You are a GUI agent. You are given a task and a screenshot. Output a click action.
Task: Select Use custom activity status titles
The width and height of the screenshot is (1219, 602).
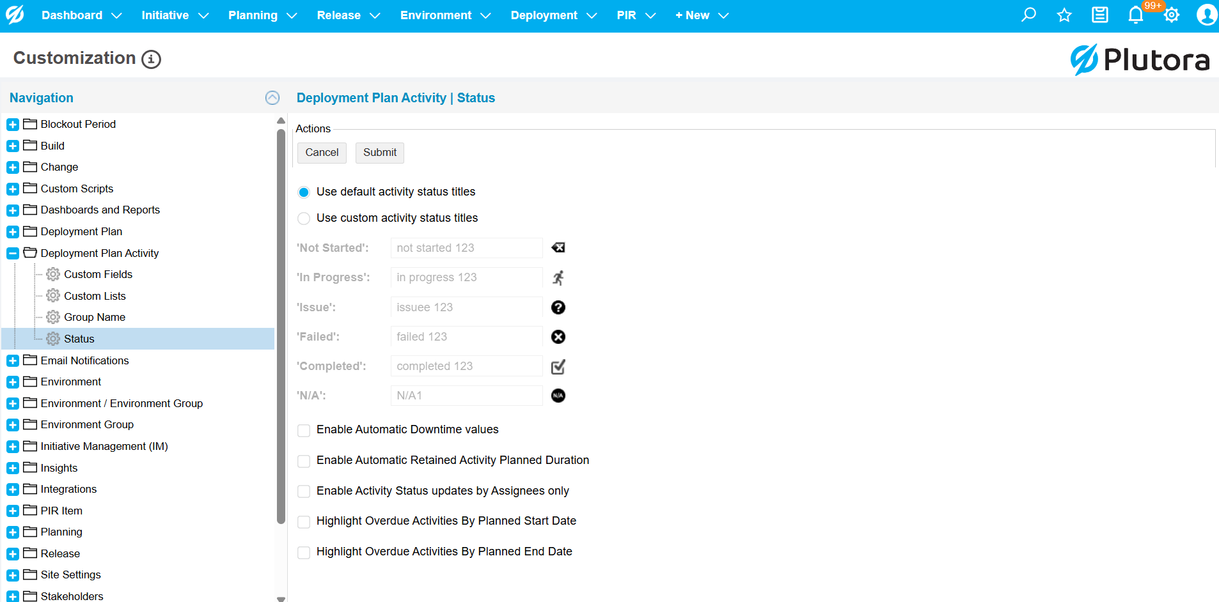click(304, 219)
